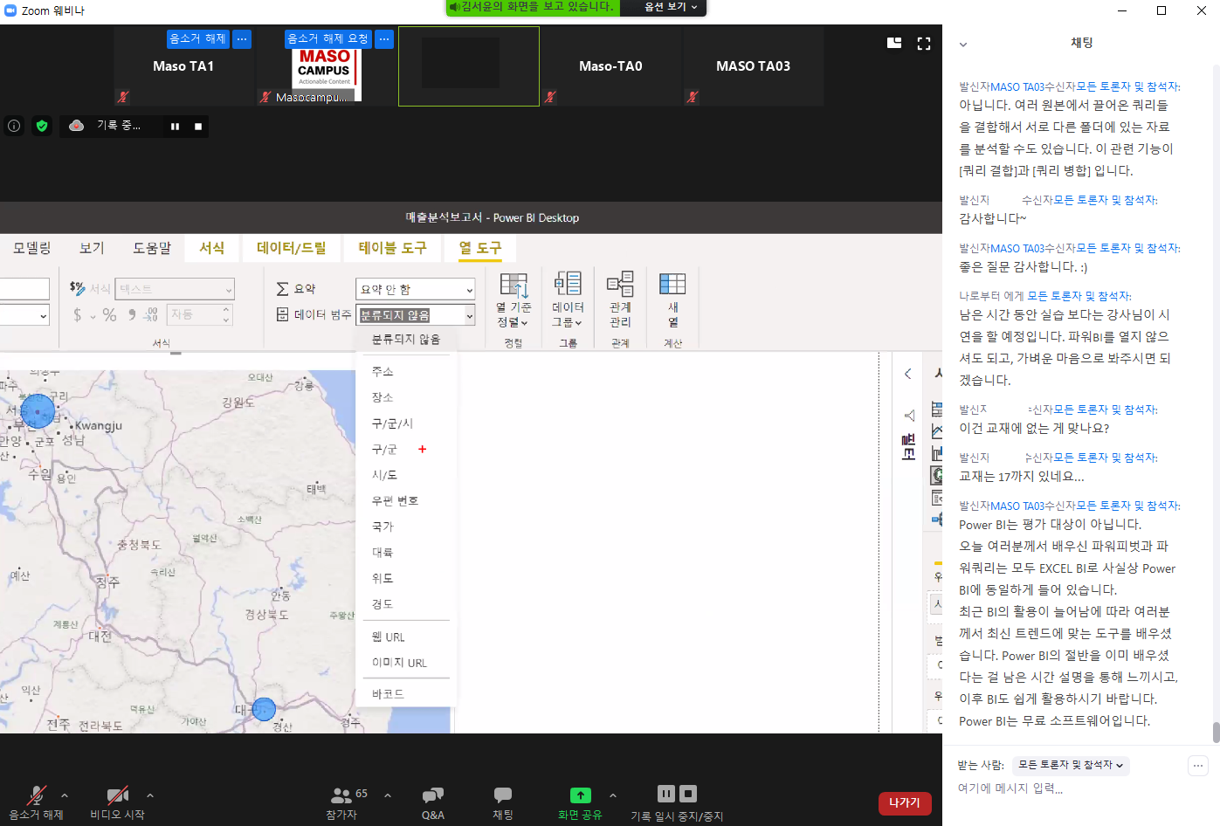Open the 받는 사람 recipient dropdown
Screen dimensions: 1220x826
1071,765
